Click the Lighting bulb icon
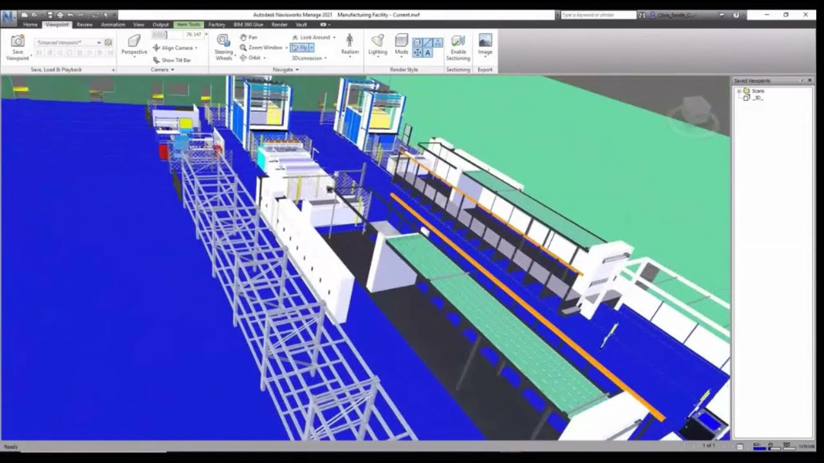This screenshot has height=463, width=824. pyautogui.click(x=377, y=40)
